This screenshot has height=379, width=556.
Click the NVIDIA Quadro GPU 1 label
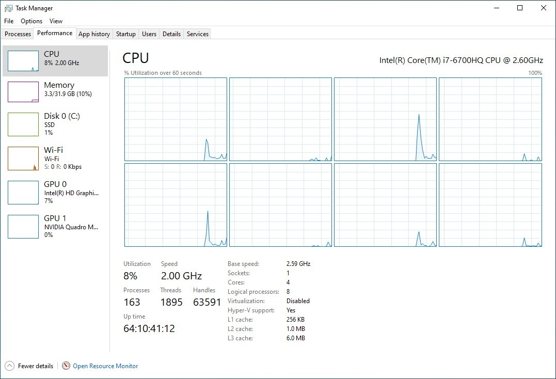(x=71, y=227)
